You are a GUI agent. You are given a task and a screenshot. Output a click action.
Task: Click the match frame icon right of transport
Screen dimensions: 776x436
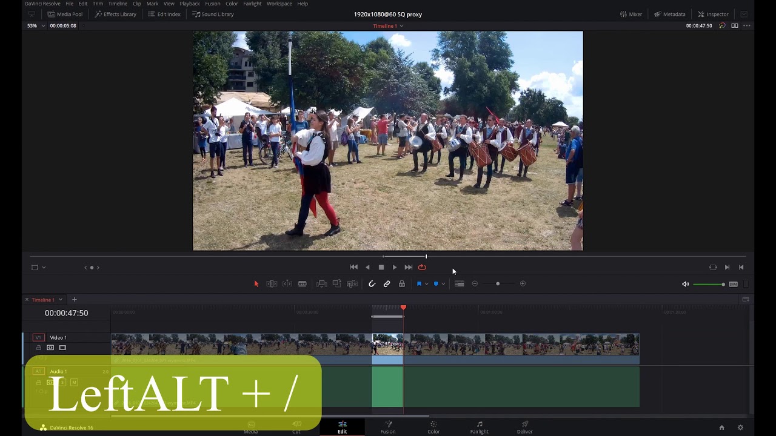(x=713, y=267)
